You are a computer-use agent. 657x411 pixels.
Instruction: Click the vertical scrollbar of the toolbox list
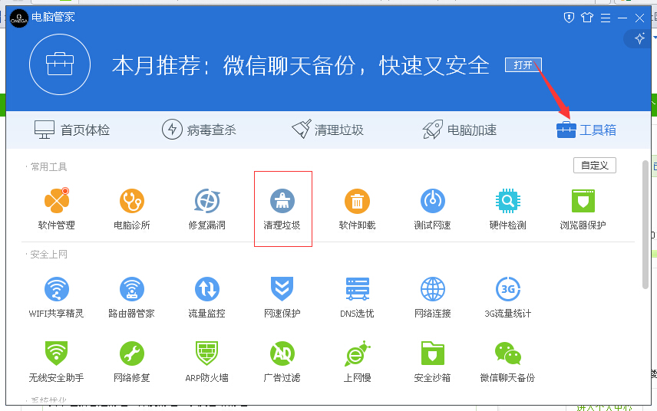point(645,225)
